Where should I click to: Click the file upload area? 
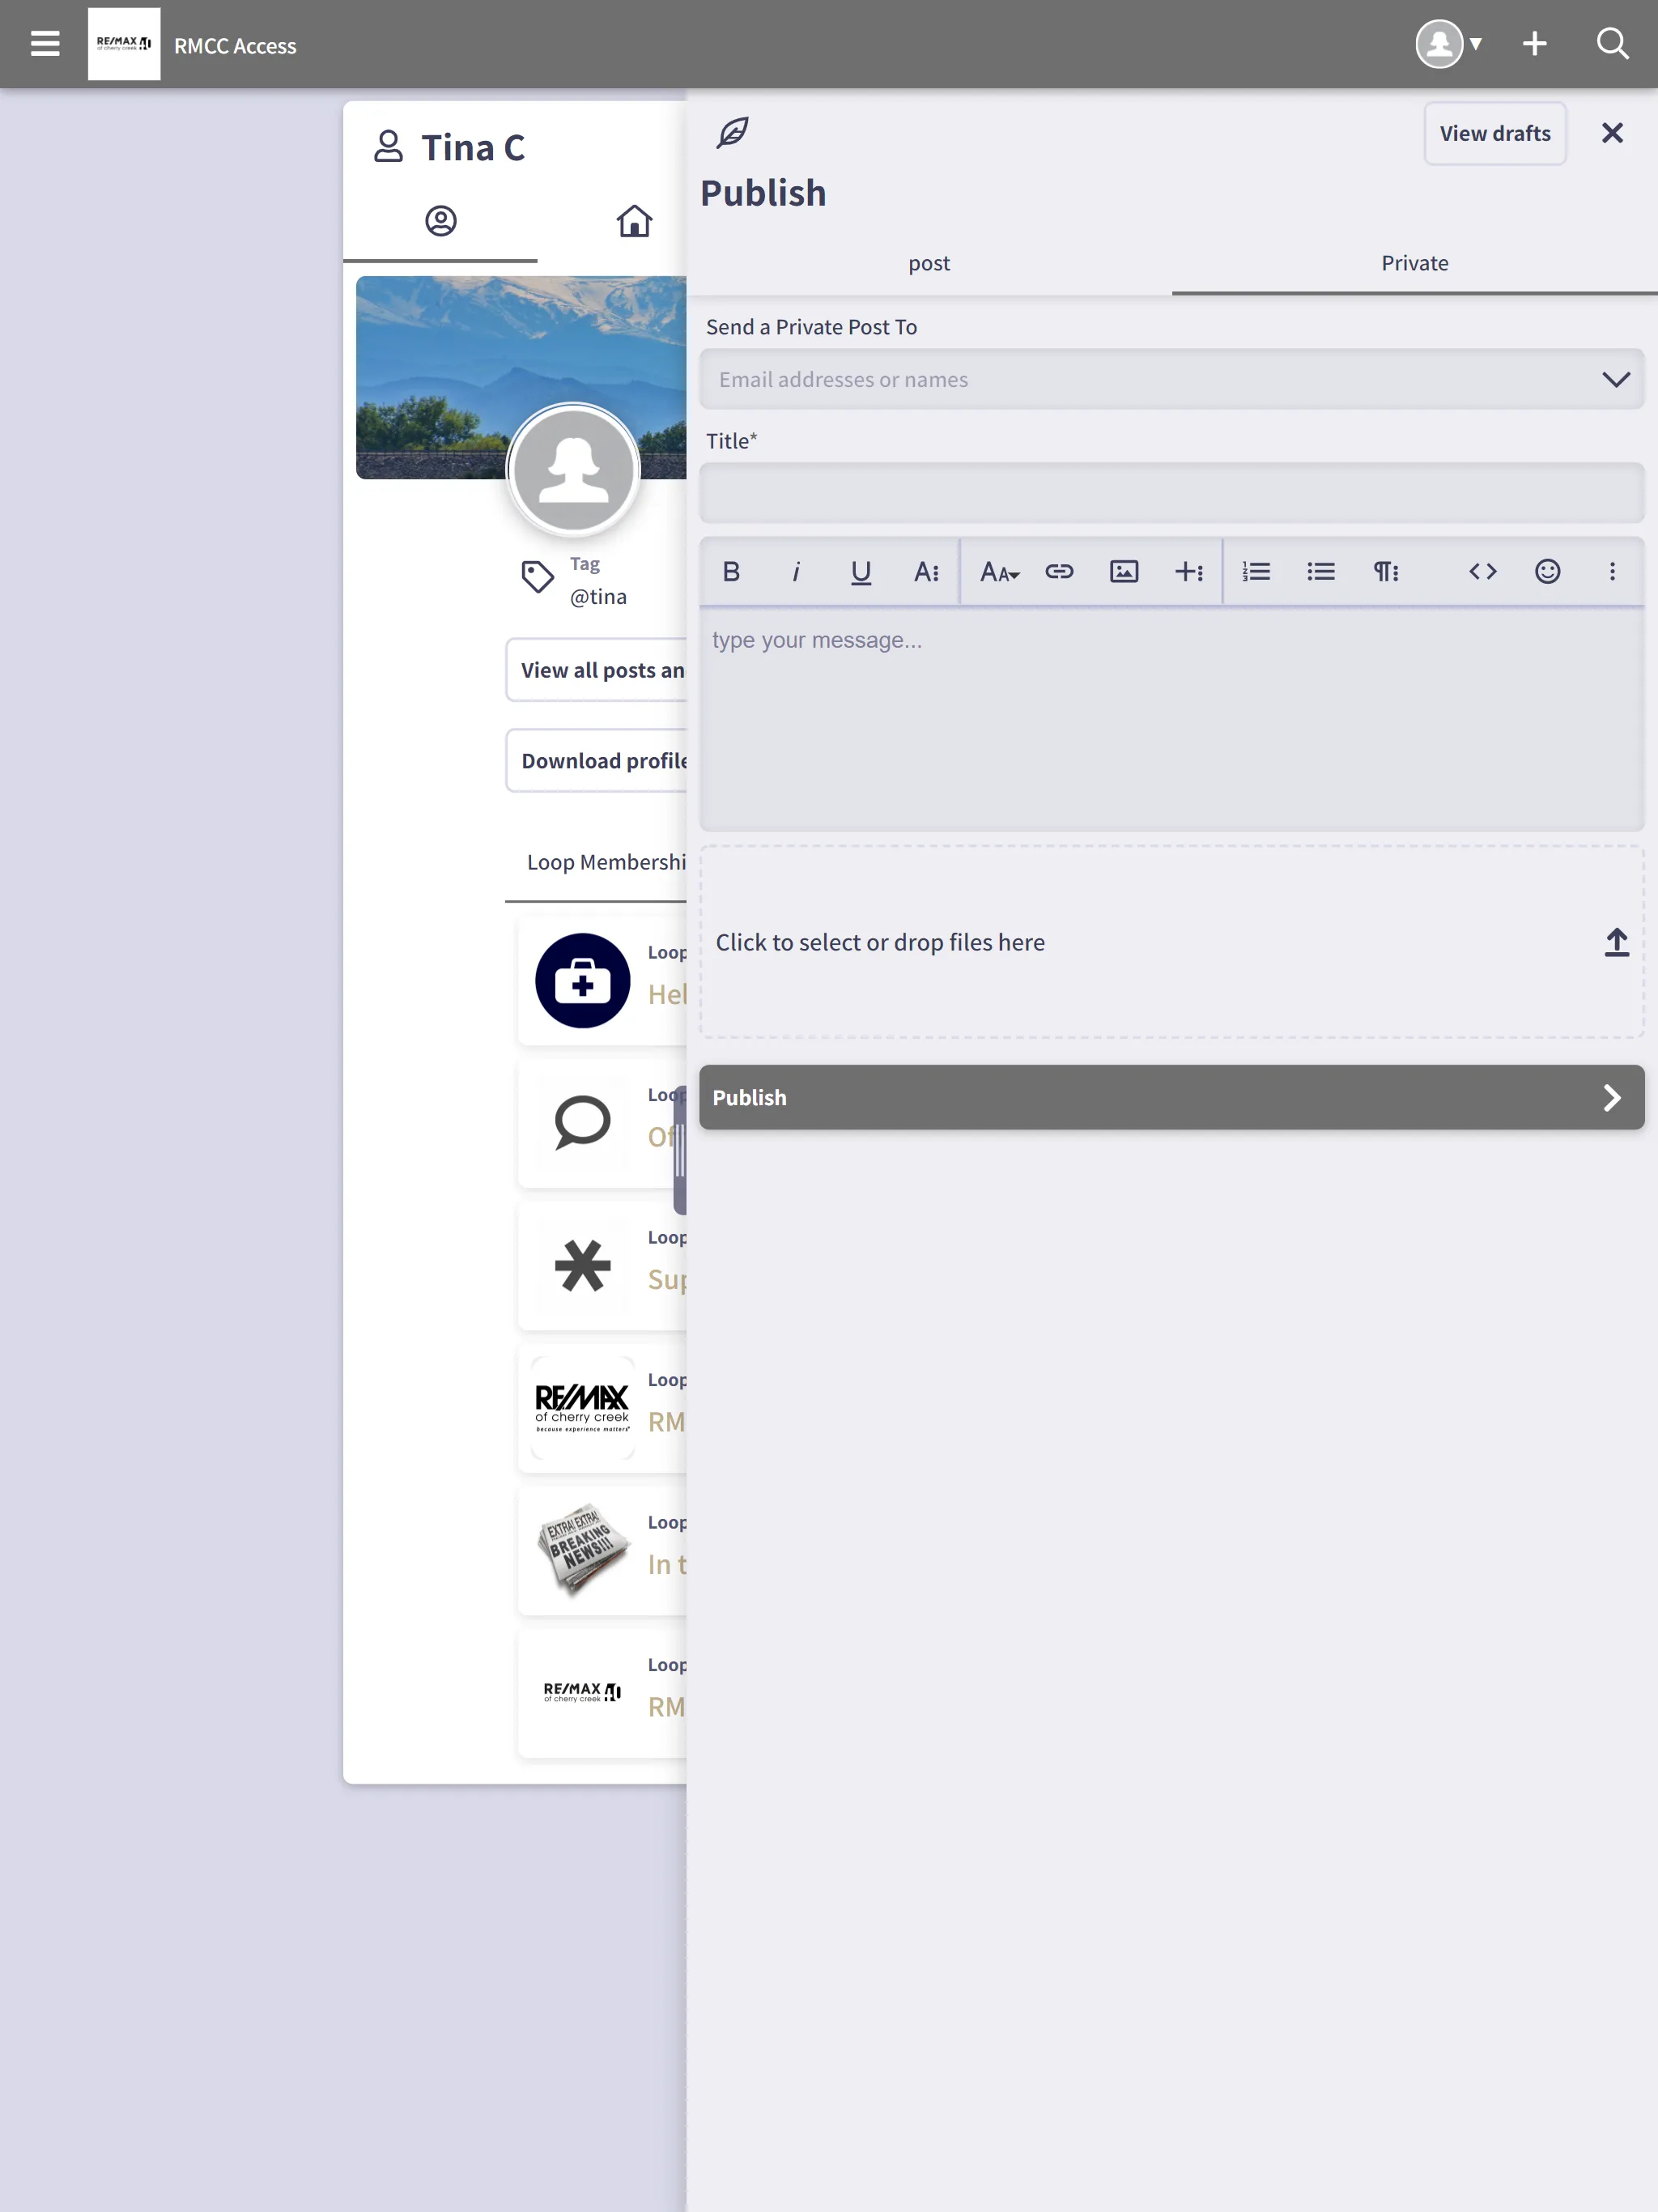coord(1171,941)
